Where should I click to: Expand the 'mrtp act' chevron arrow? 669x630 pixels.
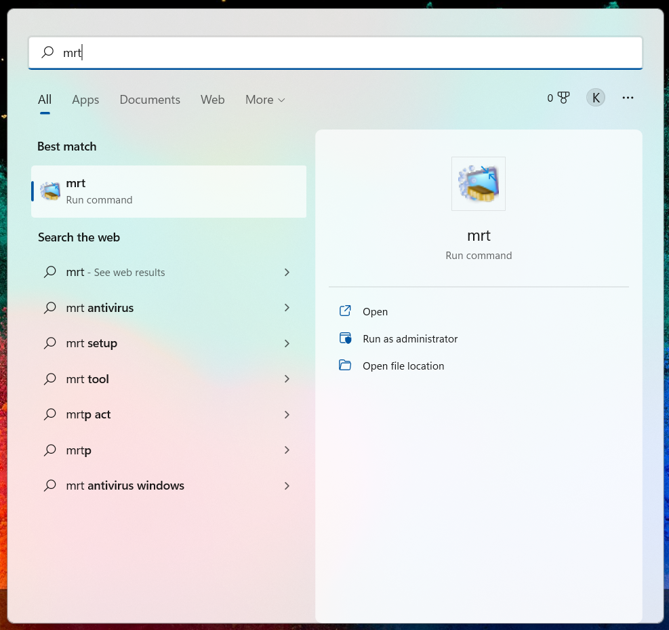point(287,414)
